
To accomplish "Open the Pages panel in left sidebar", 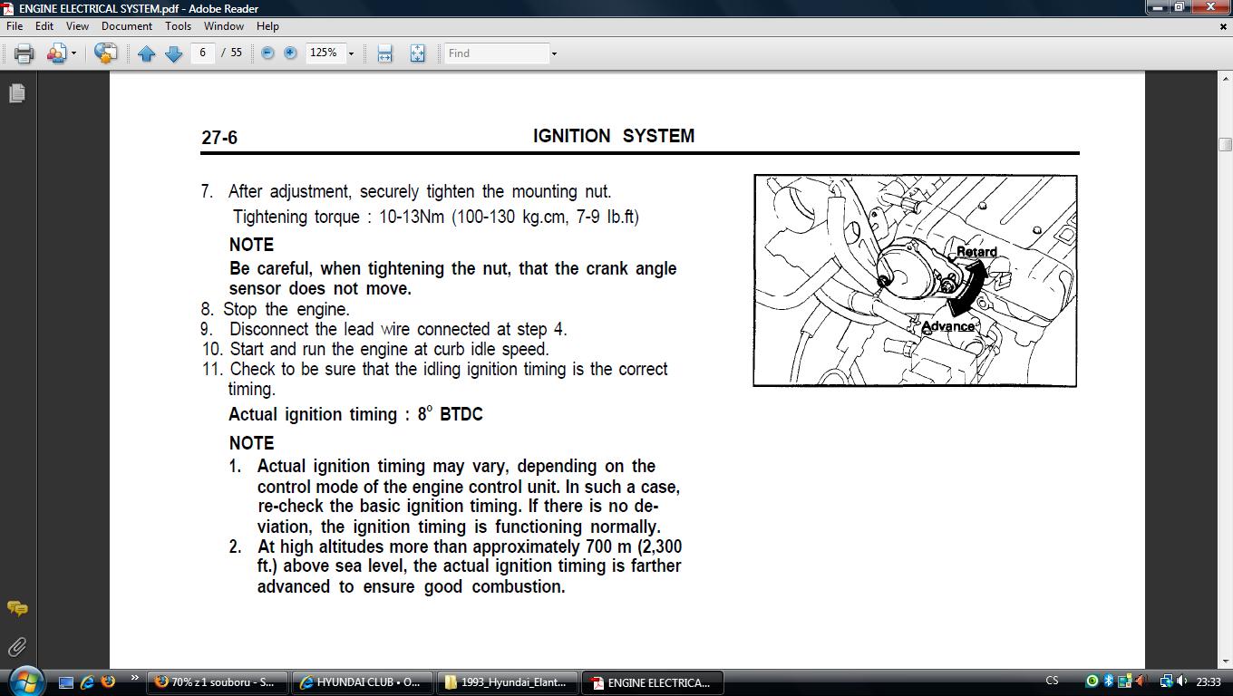I will [16, 93].
